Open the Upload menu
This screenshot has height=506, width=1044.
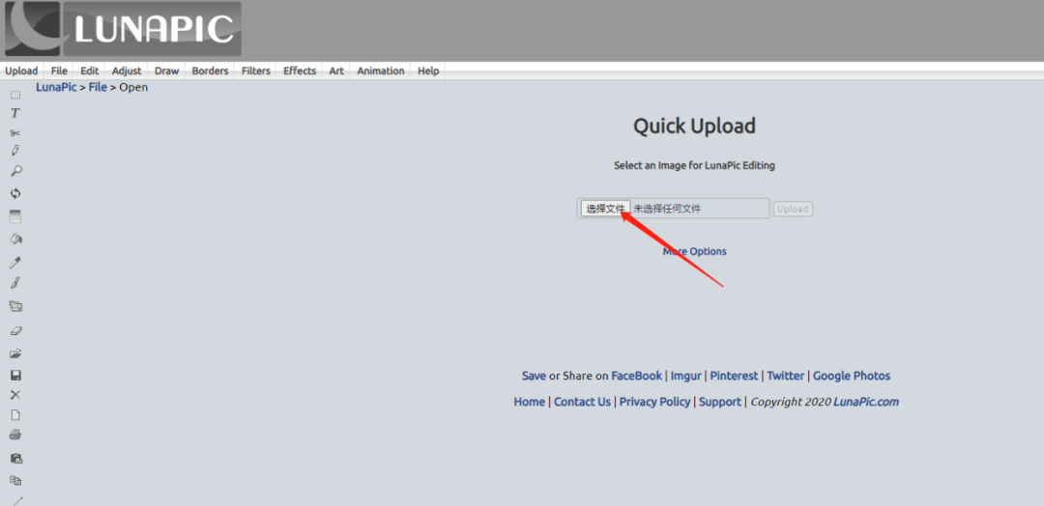point(21,71)
